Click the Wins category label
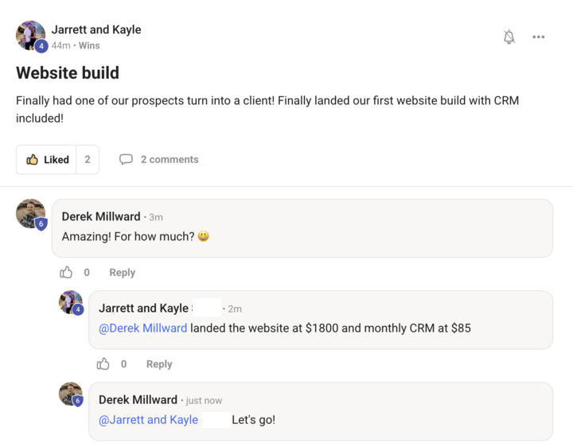Viewport: 573px width, 447px height. click(89, 45)
